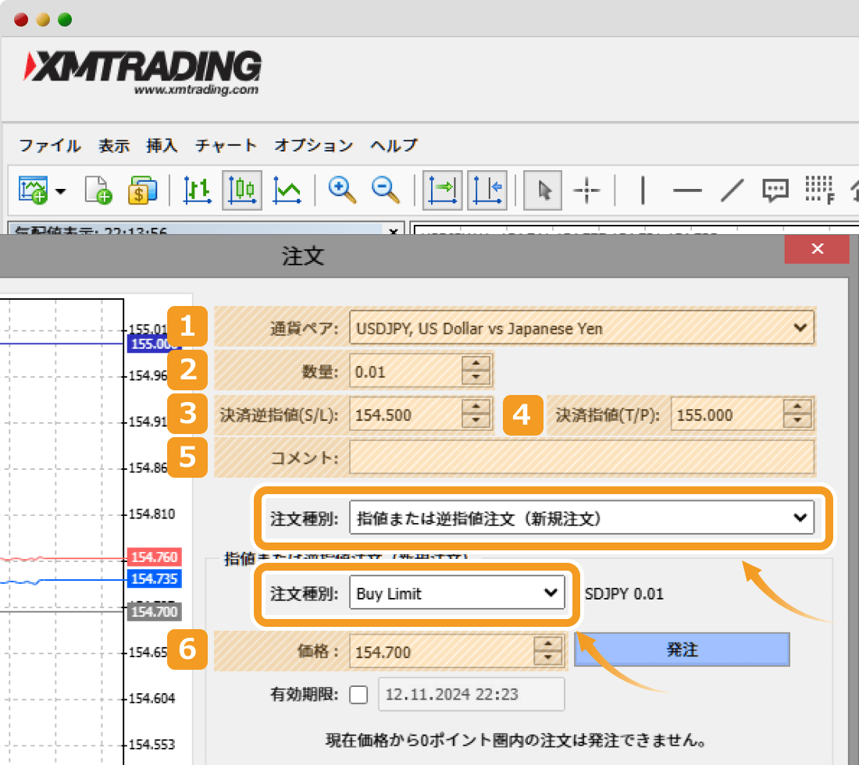Click the S/L field showing 154.500
This screenshot has width=859, height=765.
point(405,415)
